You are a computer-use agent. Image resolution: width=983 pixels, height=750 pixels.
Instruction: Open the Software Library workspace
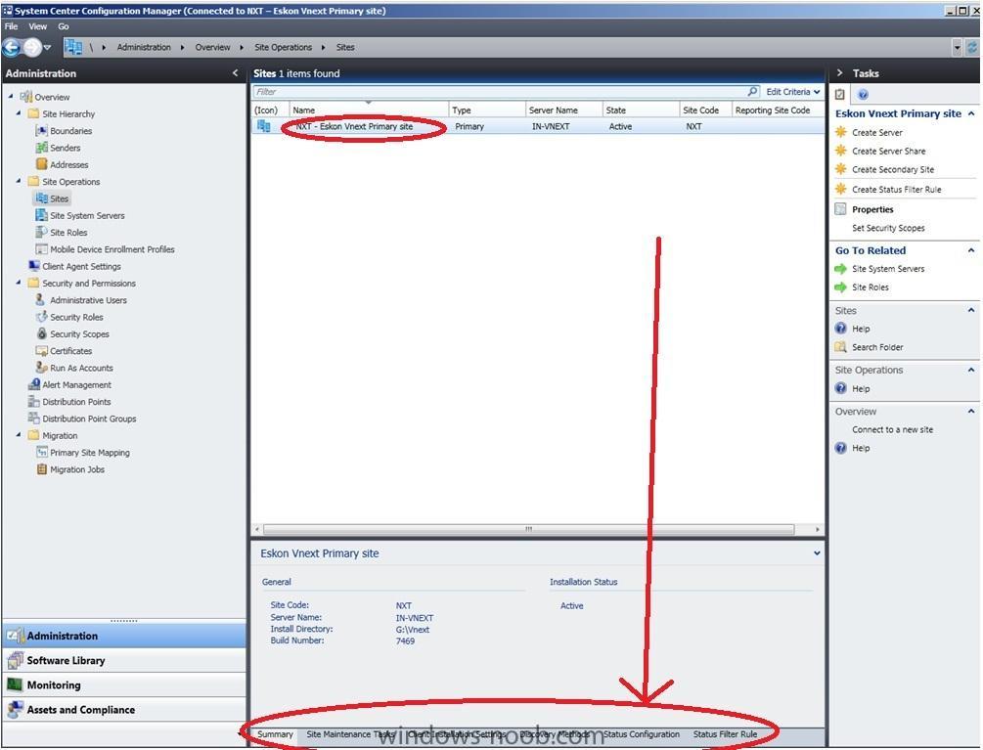pyautogui.click(x=124, y=660)
